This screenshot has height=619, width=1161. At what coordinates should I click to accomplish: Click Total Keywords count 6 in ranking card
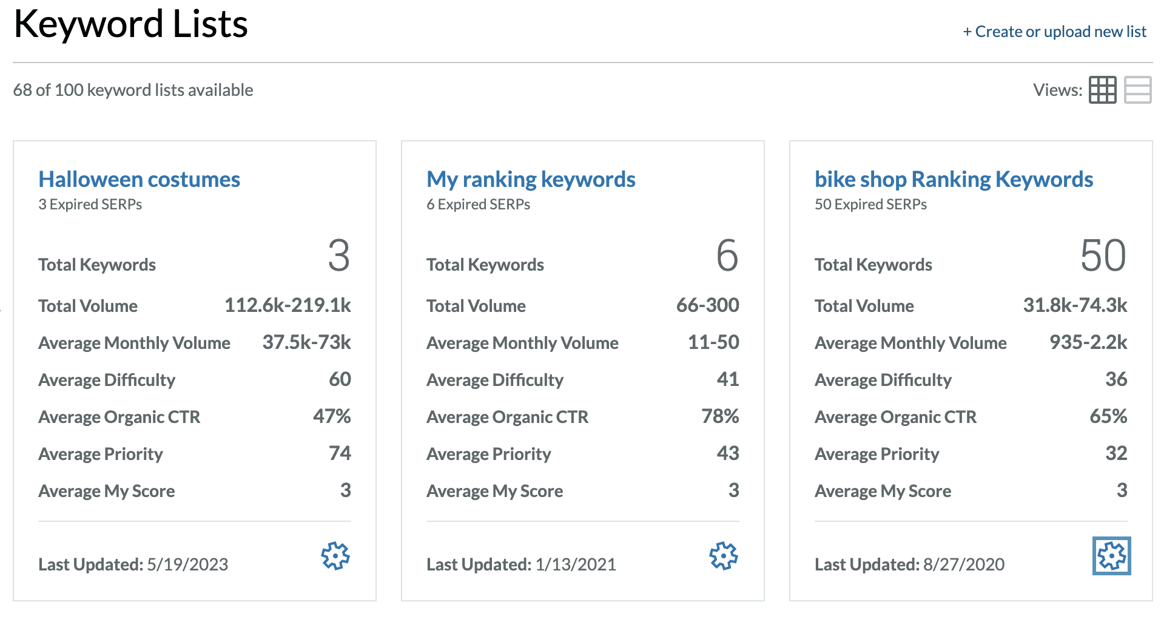tap(727, 255)
